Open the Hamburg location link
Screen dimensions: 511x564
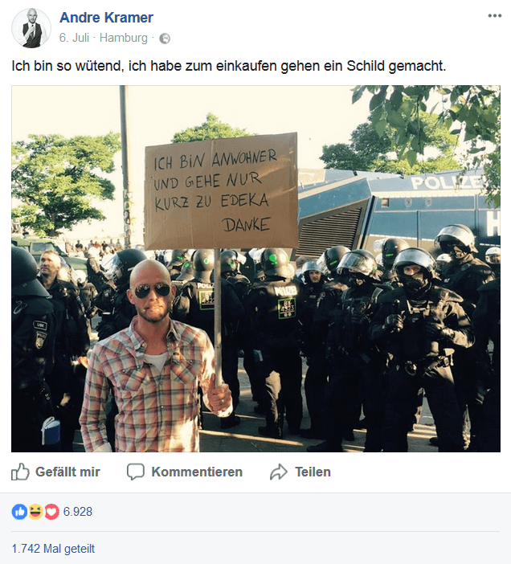(x=124, y=38)
